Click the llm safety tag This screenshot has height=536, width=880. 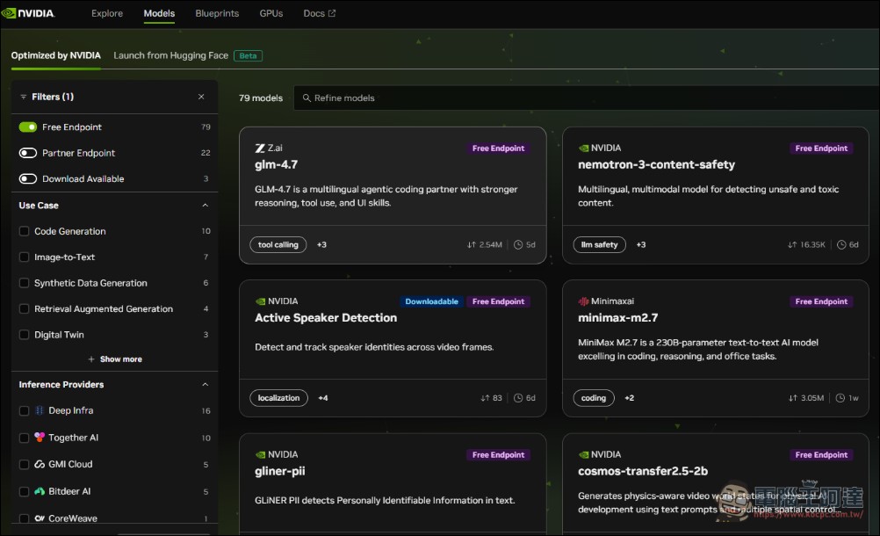point(599,244)
